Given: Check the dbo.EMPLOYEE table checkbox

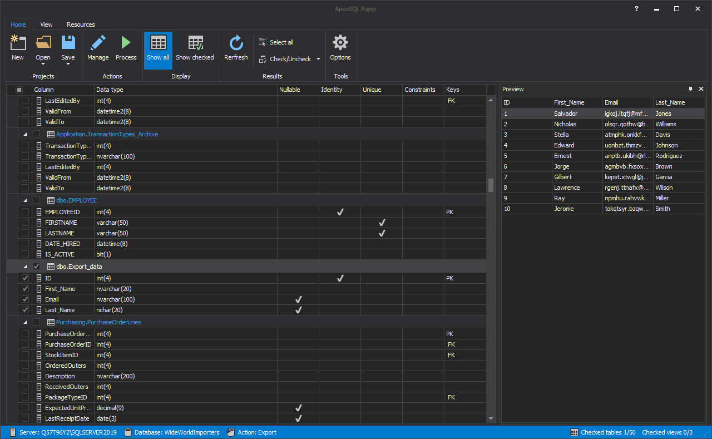Looking at the screenshot, I should tap(37, 200).
